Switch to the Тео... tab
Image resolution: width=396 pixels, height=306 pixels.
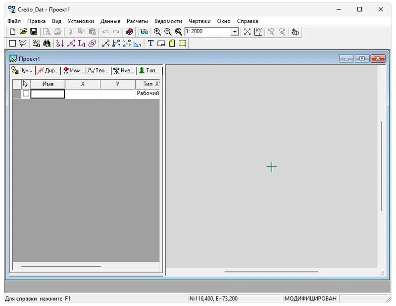click(x=99, y=70)
